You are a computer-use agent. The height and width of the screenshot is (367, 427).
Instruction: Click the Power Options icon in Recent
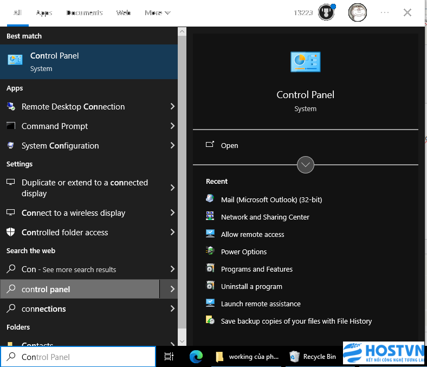[x=210, y=250]
